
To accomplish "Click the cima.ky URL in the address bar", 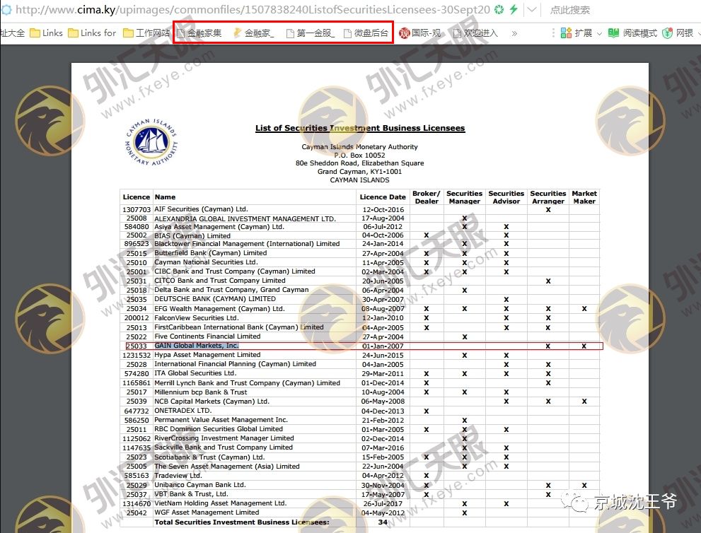I will (x=253, y=9).
